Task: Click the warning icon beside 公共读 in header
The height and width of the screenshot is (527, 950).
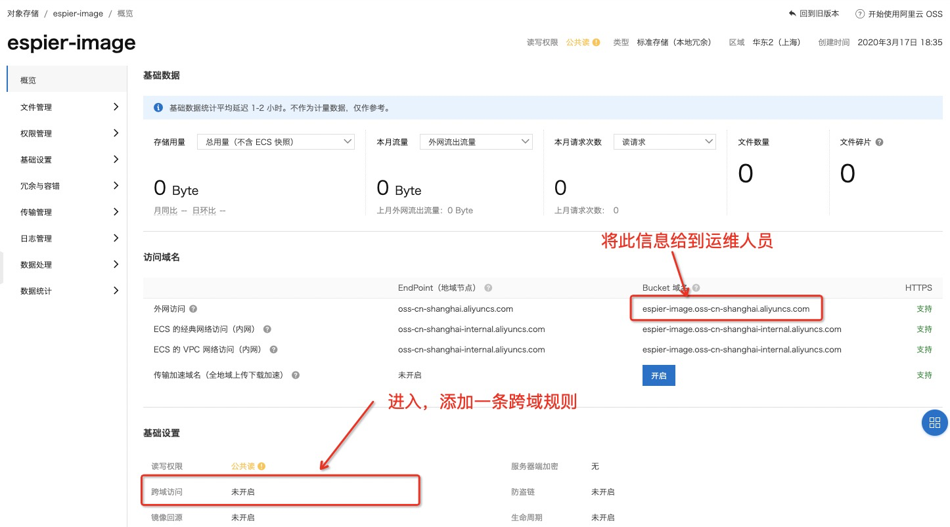Action: click(x=596, y=43)
